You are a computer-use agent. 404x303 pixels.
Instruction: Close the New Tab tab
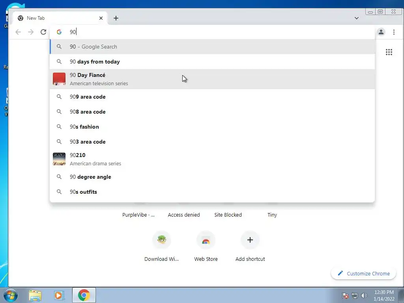(101, 18)
